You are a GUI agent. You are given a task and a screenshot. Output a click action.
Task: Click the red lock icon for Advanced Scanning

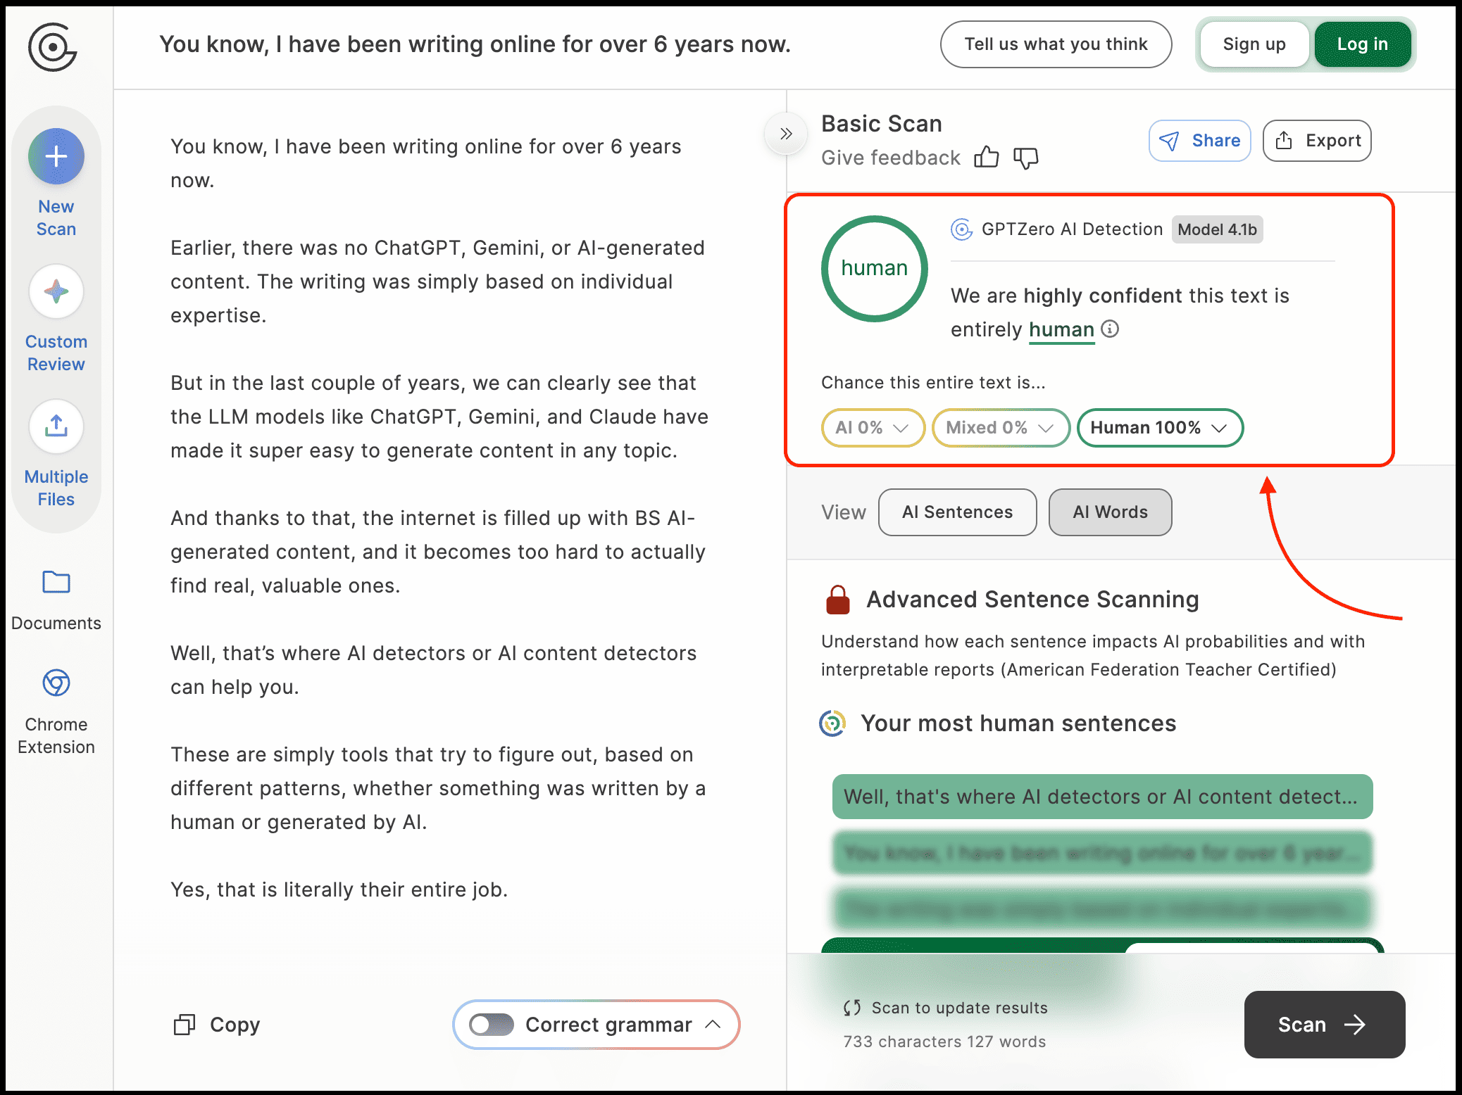click(x=837, y=600)
